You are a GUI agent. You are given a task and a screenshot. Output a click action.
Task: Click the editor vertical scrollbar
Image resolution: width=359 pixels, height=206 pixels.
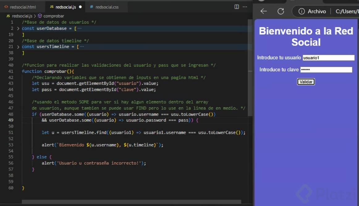(x=250, y=68)
